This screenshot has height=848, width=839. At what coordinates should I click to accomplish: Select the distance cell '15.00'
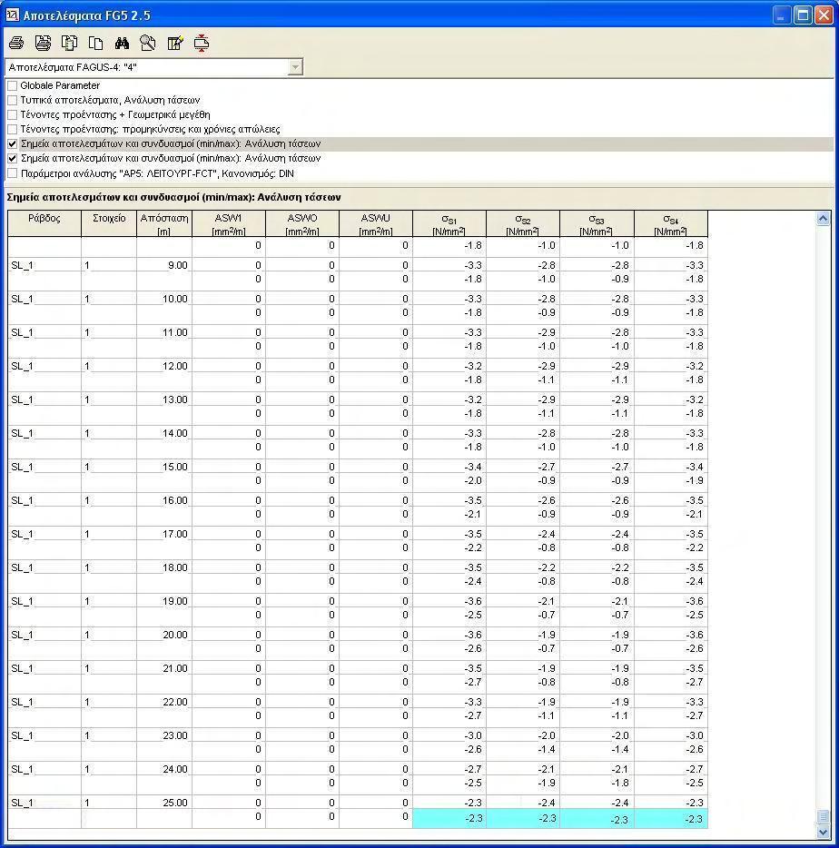pyautogui.click(x=164, y=466)
